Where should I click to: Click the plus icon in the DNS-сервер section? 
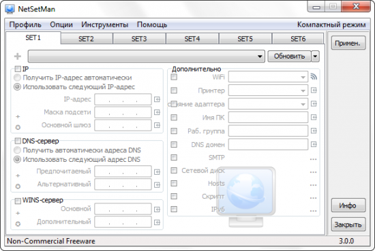click(18, 175)
